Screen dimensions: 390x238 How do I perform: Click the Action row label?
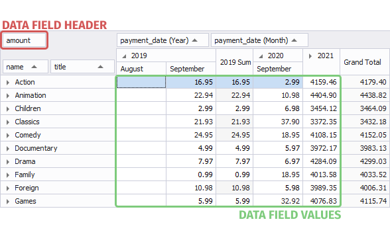point(25,82)
